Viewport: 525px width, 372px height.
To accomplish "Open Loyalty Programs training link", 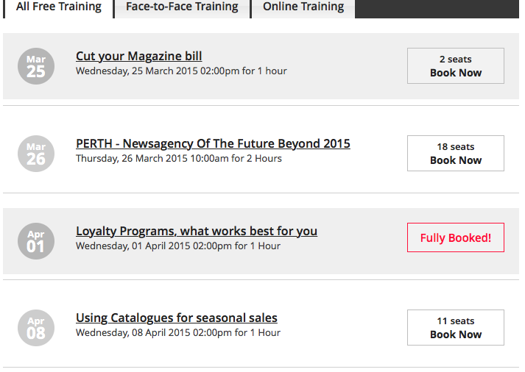I will point(197,232).
